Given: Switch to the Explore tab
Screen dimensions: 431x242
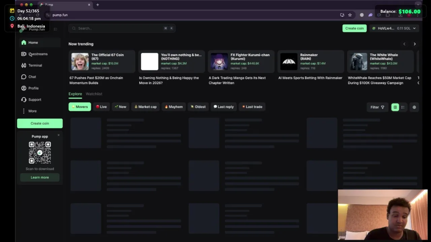Looking at the screenshot, I should point(75,94).
